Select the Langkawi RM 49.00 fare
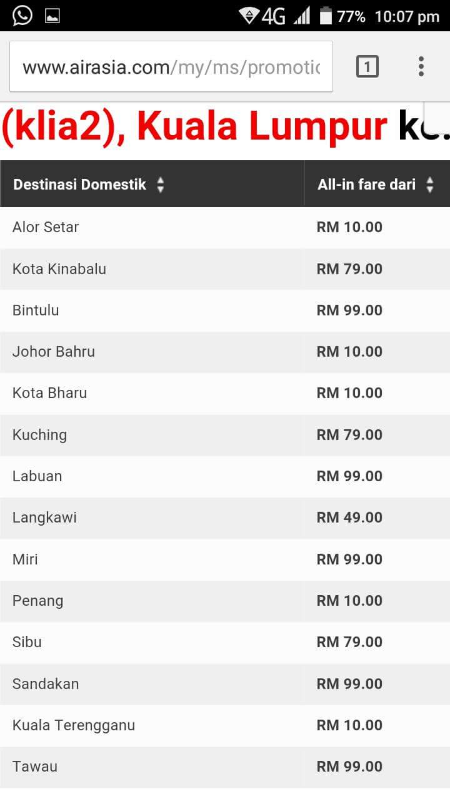 pos(349,518)
